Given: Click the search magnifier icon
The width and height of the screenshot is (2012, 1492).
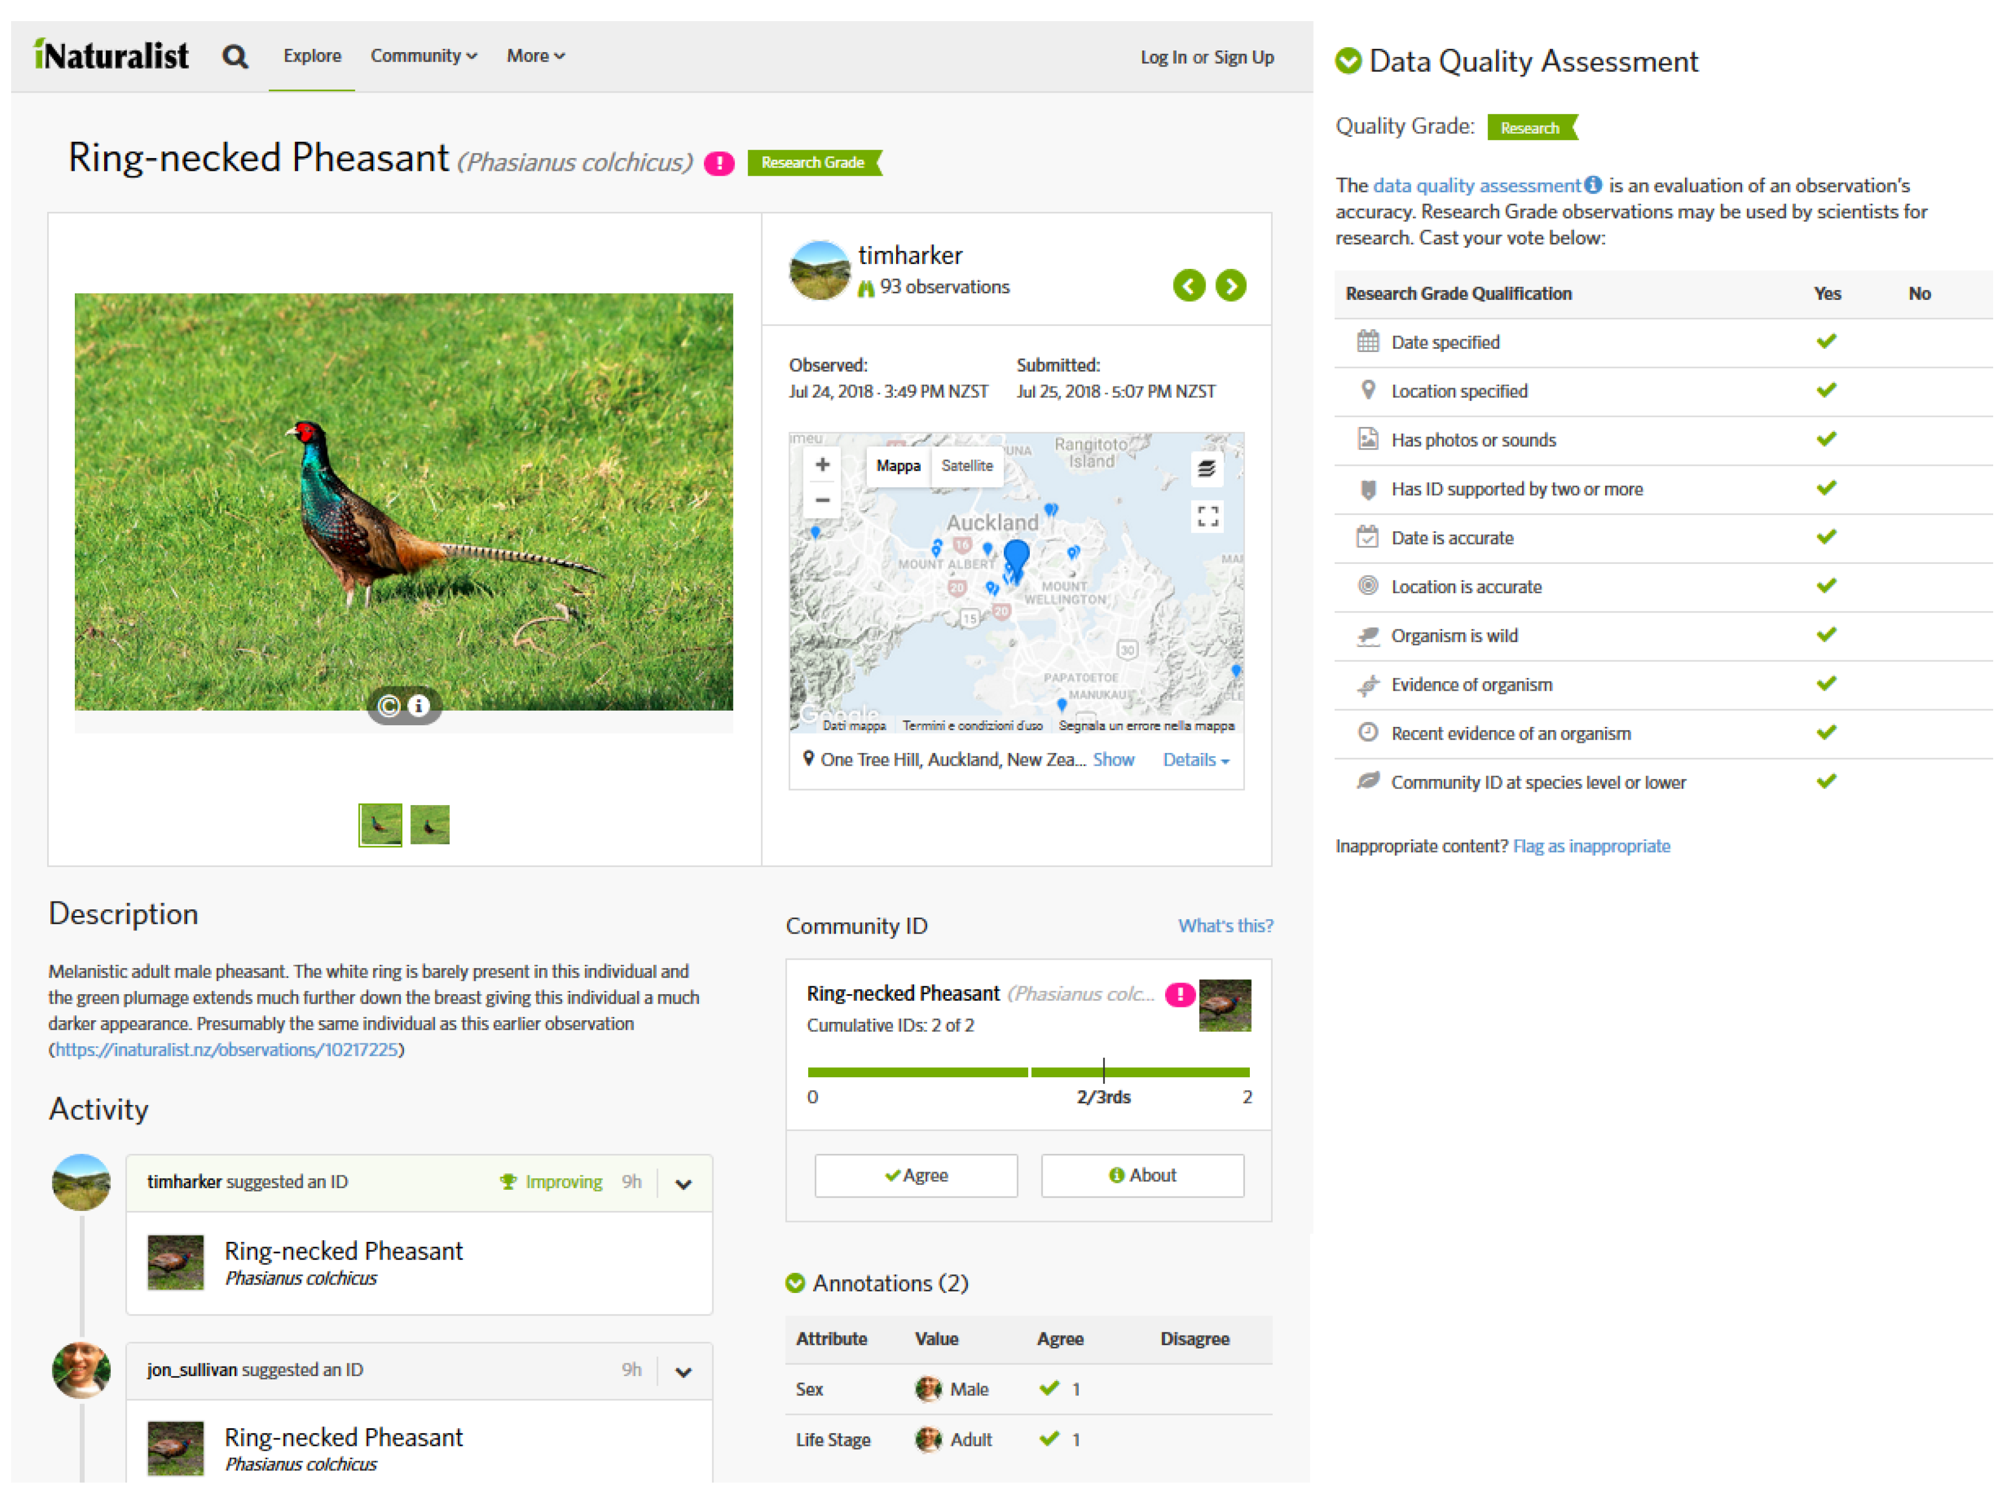Looking at the screenshot, I should coord(234,57).
